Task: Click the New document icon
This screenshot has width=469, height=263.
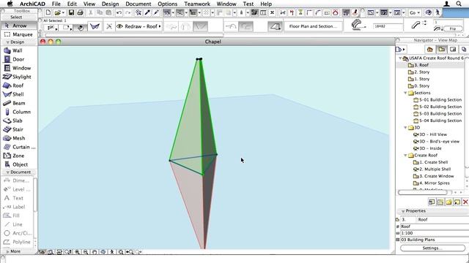Action: point(48,12)
